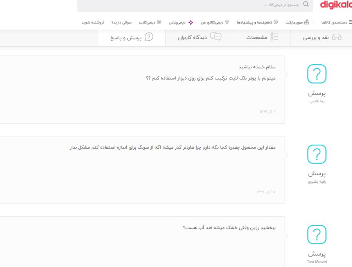Image resolution: width=352 pixels, height=267 pixels.
Task: Switch to the نقد و بررسی tab
Action: (x=321, y=38)
